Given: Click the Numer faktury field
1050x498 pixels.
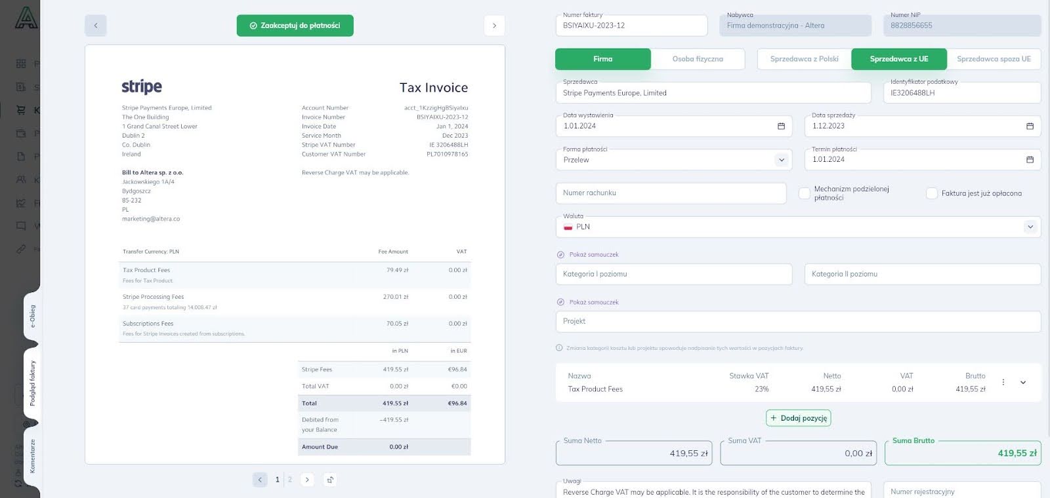Looking at the screenshot, I should click(x=631, y=26).
